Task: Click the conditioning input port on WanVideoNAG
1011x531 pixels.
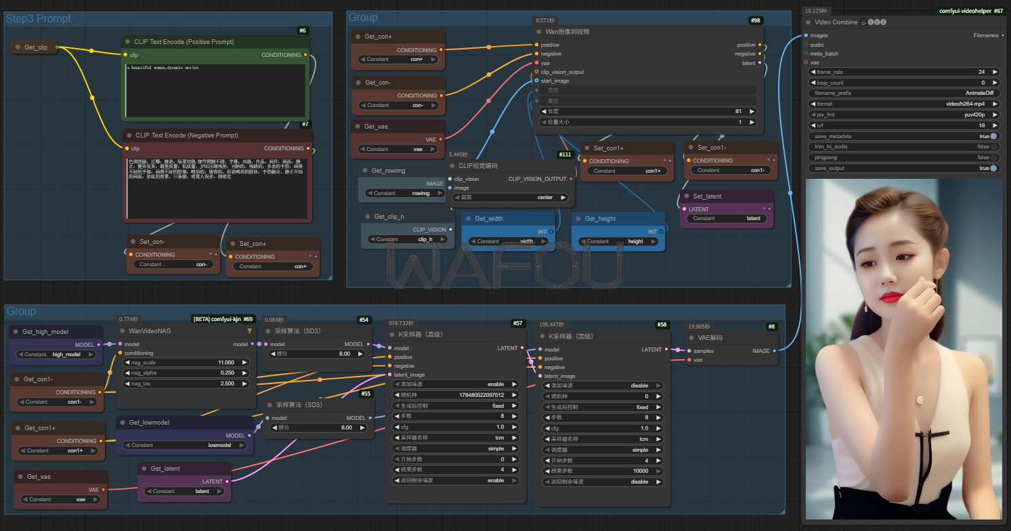Action: pos(120,353)
